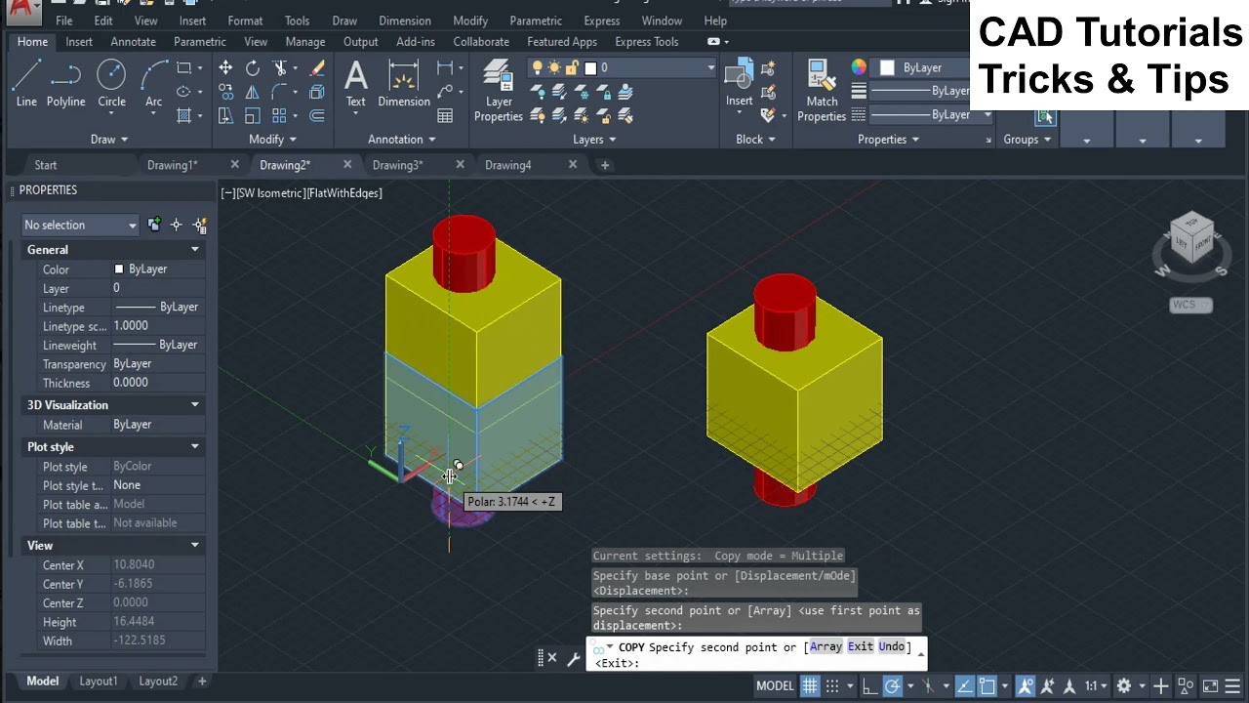Select the Text annotation tool

356,84
